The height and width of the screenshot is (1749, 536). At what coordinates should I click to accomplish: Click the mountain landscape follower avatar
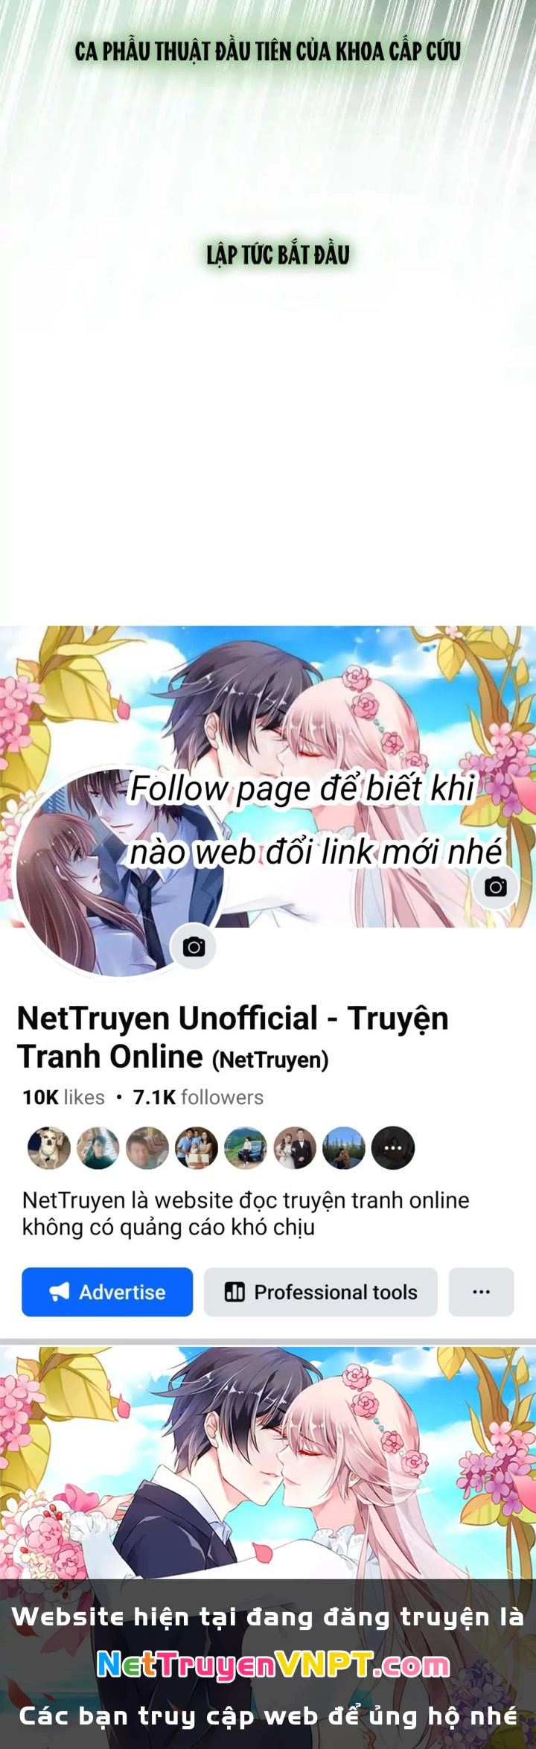click(x=246, y=1147)
